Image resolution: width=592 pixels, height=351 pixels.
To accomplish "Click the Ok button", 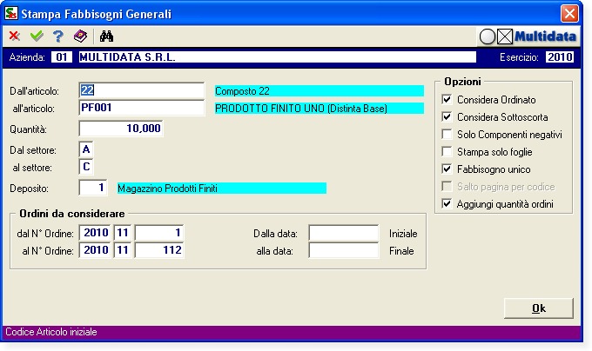I will pos(539,308).
